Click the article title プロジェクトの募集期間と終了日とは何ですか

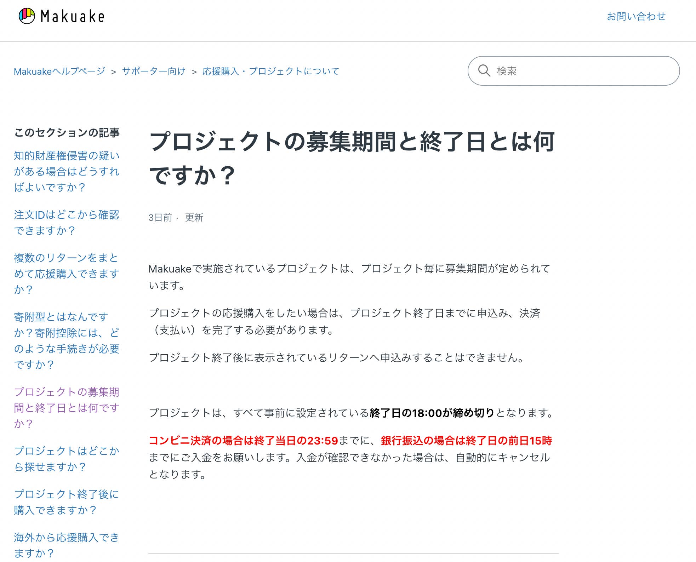(352, 158)
